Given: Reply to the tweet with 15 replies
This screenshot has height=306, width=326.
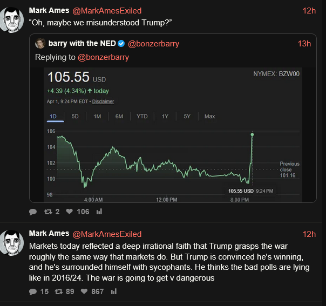Looking at the screenshot, I should (33, 291).
